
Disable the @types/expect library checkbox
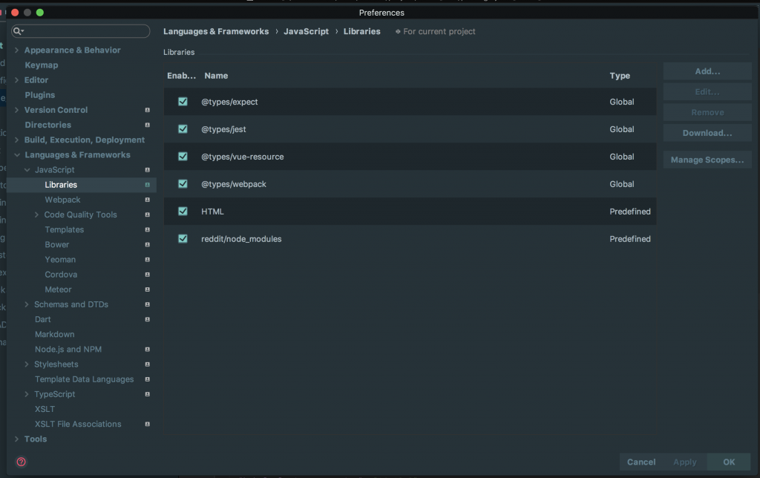click(183, 102)
